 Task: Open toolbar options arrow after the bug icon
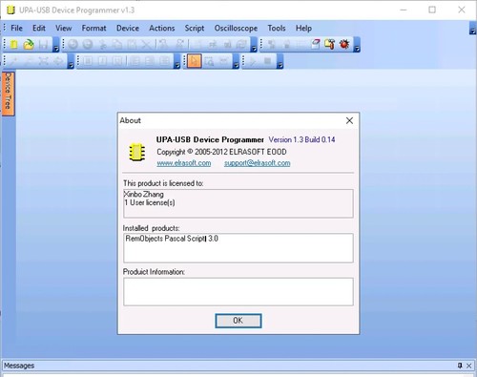(x=357, y=45)
